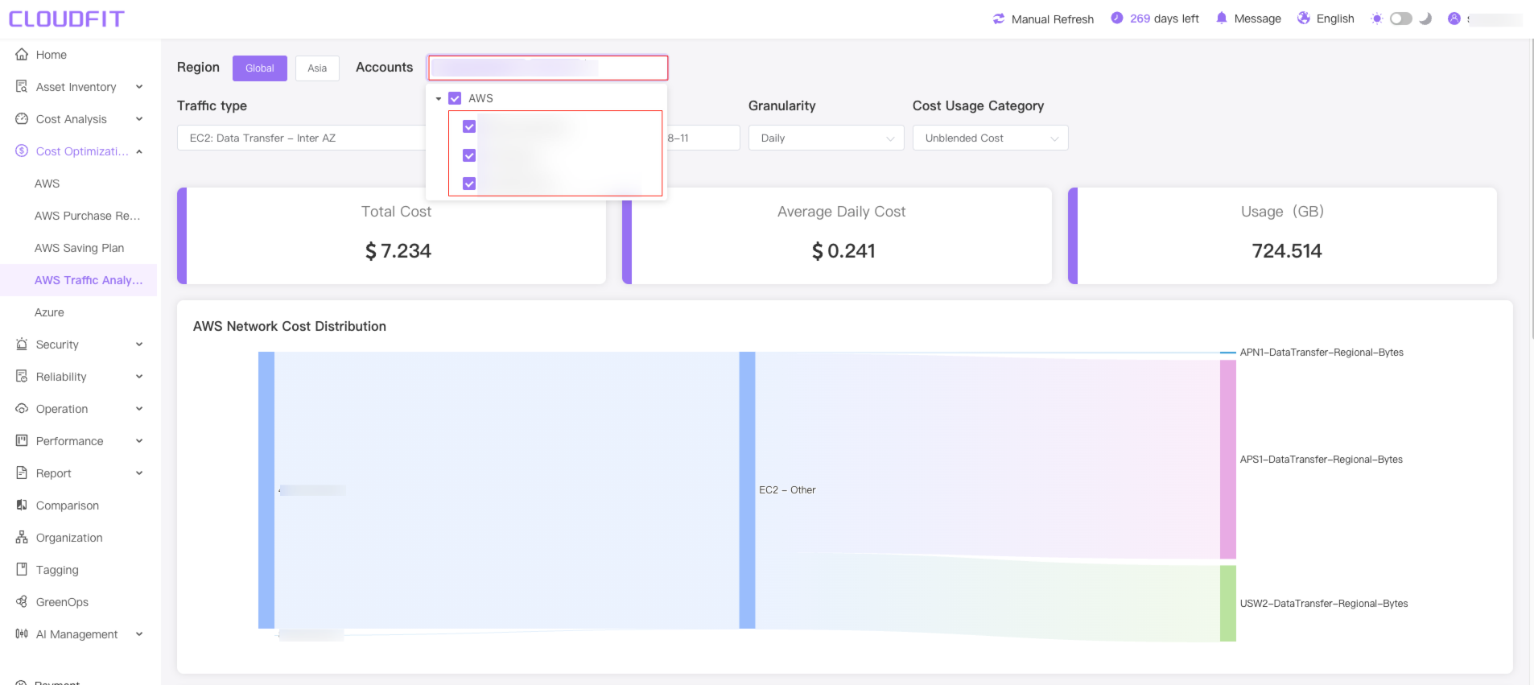Expand the AI Management menu chevron
The image size is (1534, 685).
click(139, 634)
